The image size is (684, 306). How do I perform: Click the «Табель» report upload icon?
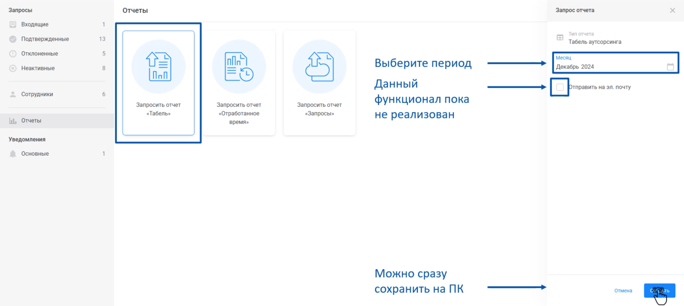coord(158,67)
